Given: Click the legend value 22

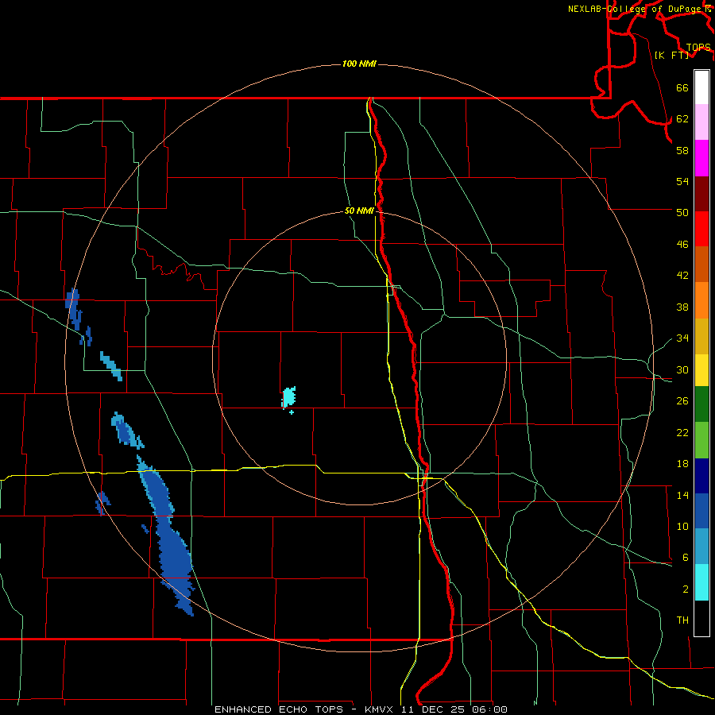Looking at the screenshot, I should [682, 432].
